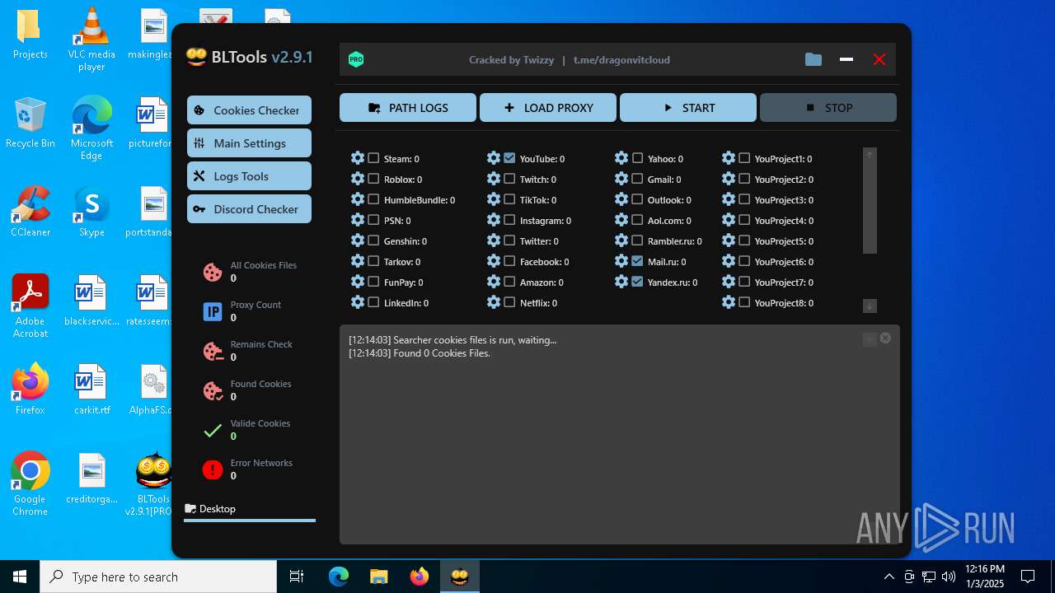Click the PATH LOGS button

(408, 107)
